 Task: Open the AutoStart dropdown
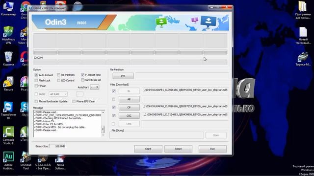click(x=95, y=87)
